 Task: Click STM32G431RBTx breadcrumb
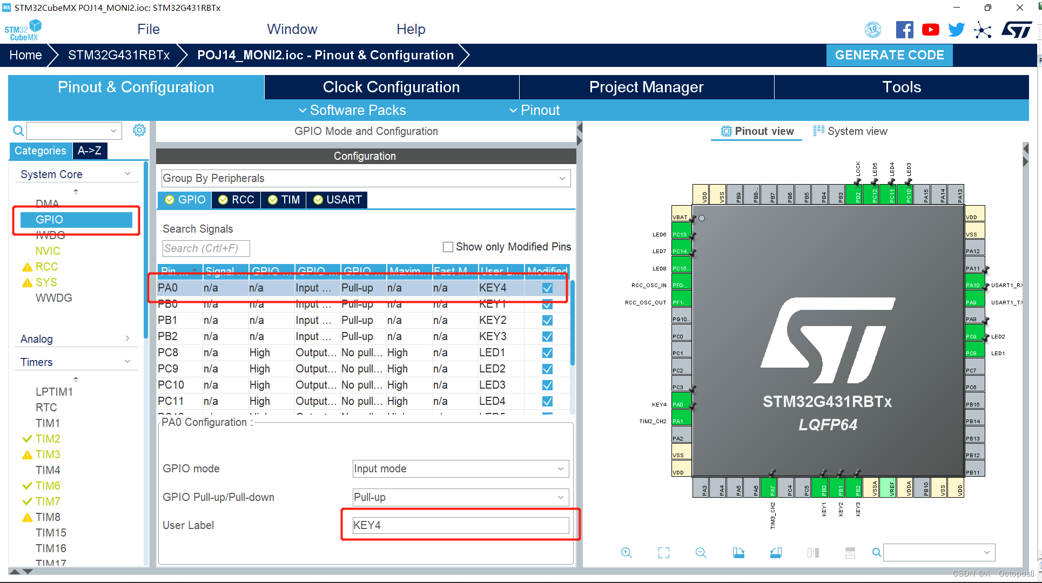[119, 55]
